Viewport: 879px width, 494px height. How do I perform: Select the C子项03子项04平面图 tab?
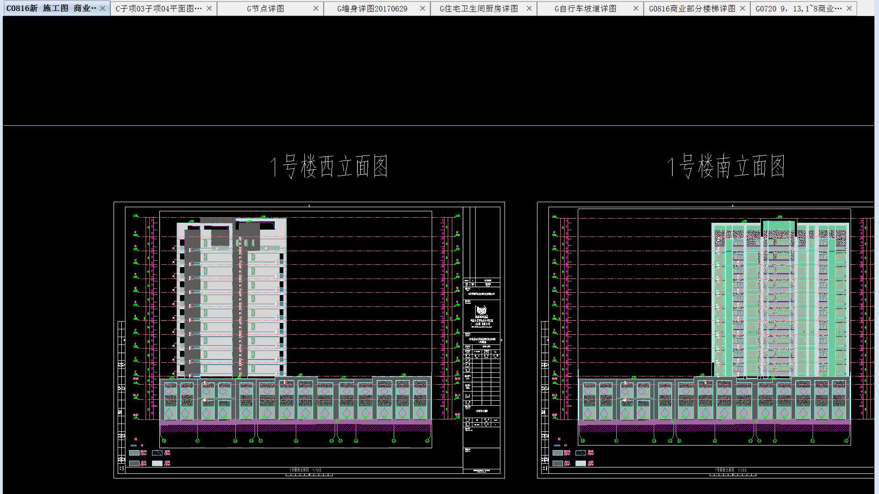click(x=158, y=9)
